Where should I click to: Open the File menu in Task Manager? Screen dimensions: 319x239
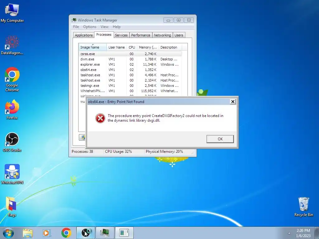point(76,27)
